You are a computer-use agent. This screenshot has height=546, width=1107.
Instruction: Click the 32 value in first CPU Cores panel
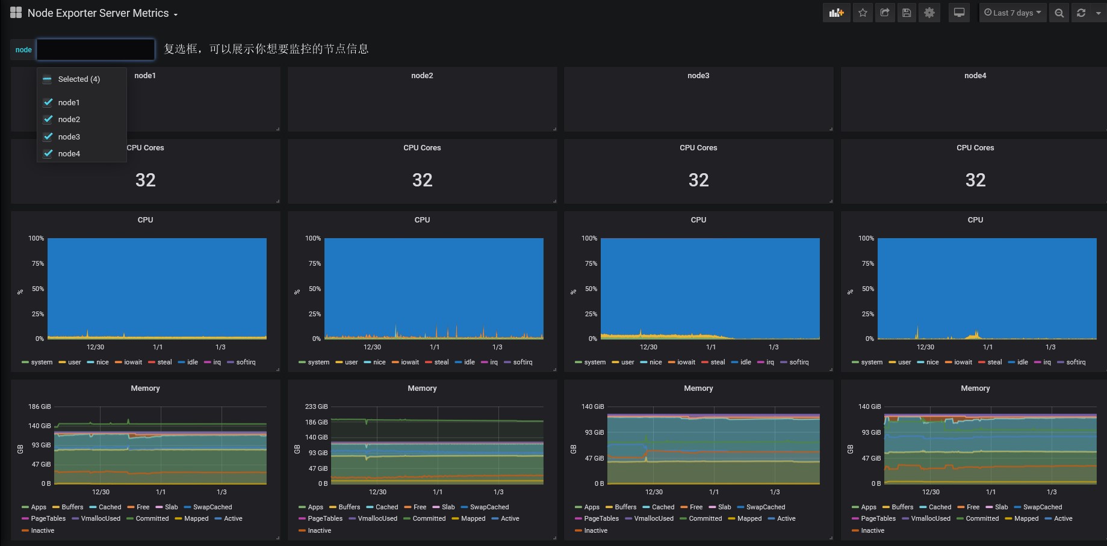point(145,180)
